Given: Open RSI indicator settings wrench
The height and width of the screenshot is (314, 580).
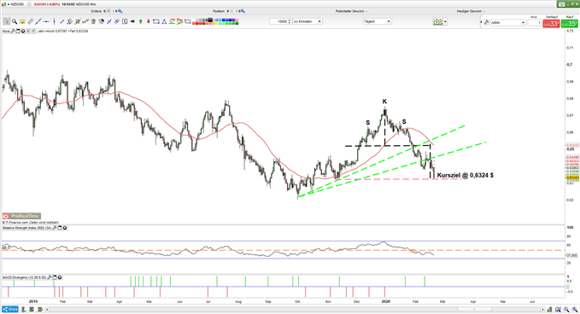Looking at the screenshot, I should pyautogui.click(x=55, y=228).
